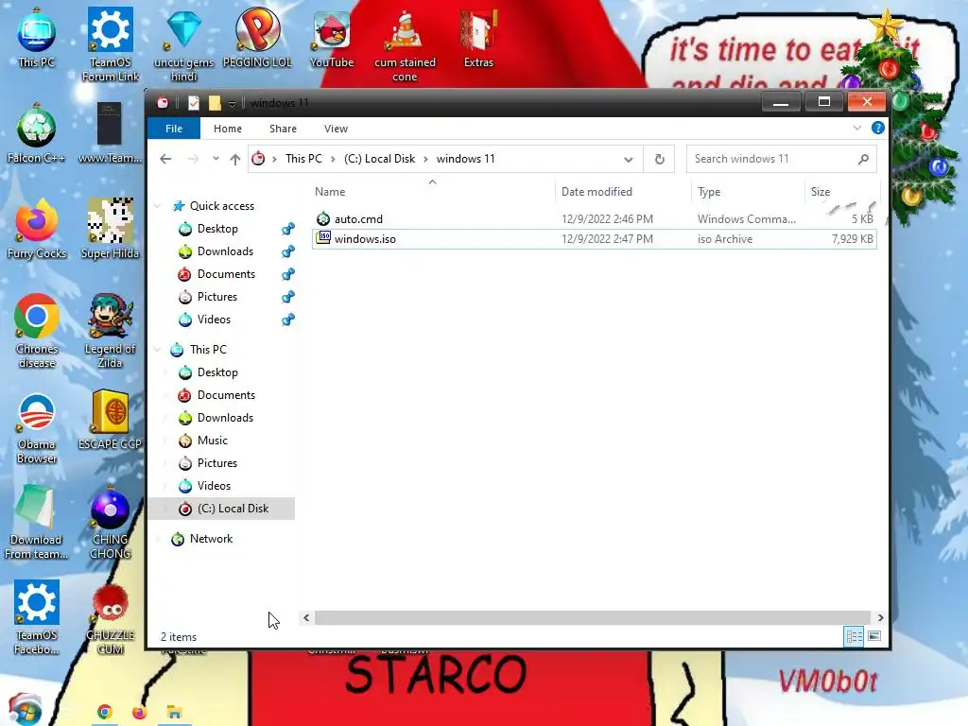The width and height of the screenshot is (968, 726).
Task: Select the Legend of Zilda icon
Action: coord(110,332)
